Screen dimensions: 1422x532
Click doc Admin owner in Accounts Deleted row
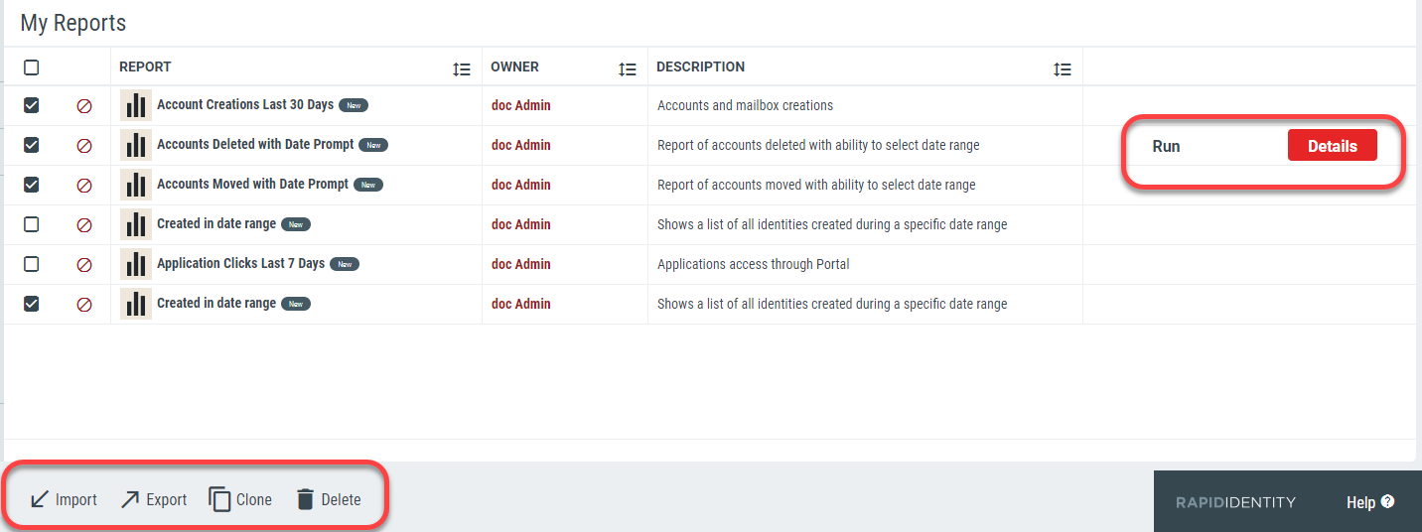coord(520,145)
